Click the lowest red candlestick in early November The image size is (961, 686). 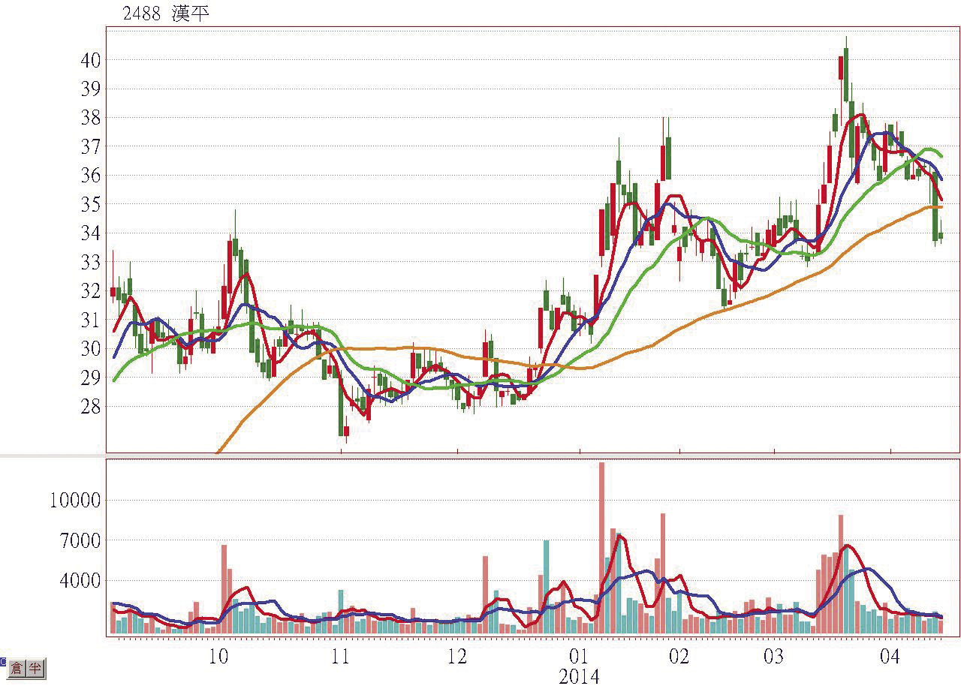tap(346, 431)
